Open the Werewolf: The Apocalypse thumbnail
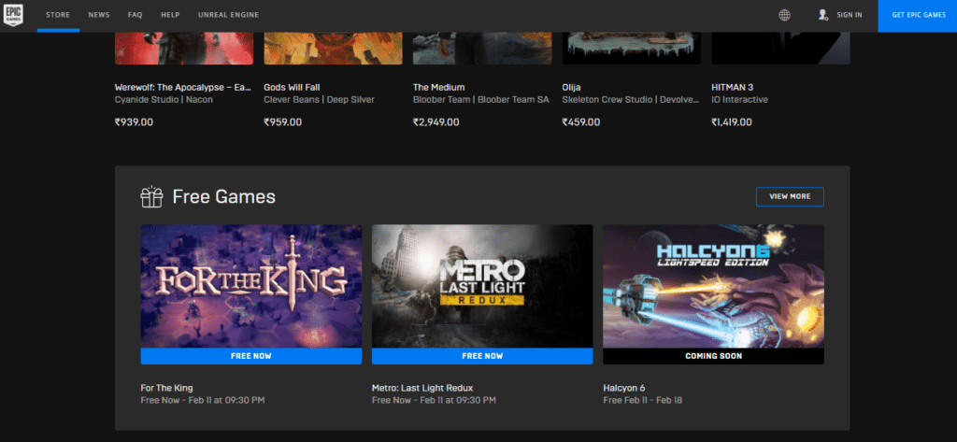957x442 pixels. pos(184,49)
